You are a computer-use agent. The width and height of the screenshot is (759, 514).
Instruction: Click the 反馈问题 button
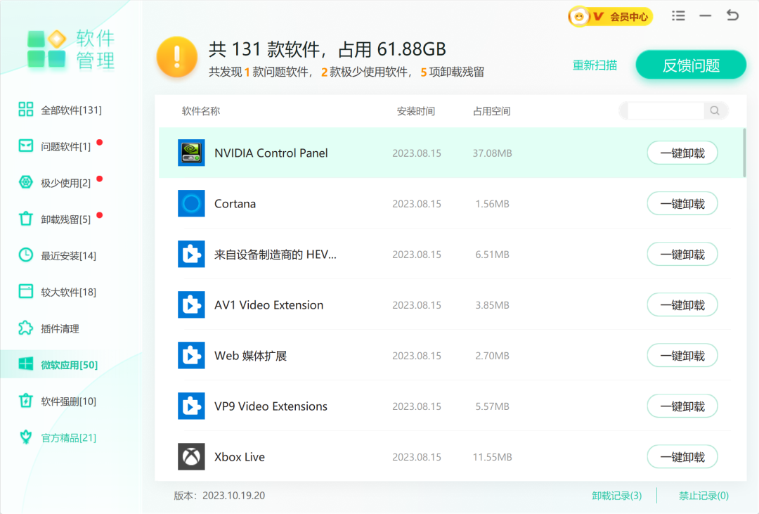[x=691, y=65]
